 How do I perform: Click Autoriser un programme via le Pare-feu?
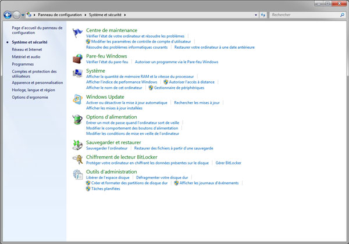[176, 62]
